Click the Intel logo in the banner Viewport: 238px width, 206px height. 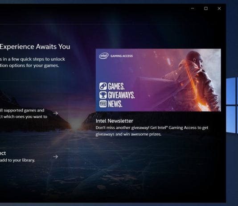104,56
